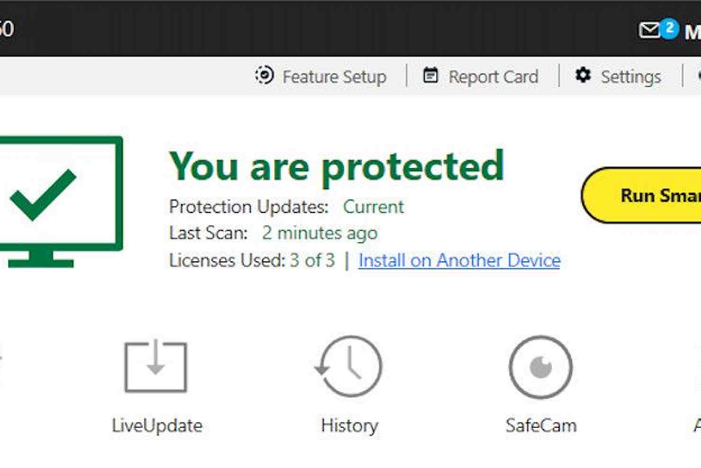Click the Feature Setup circular icon

264,75
